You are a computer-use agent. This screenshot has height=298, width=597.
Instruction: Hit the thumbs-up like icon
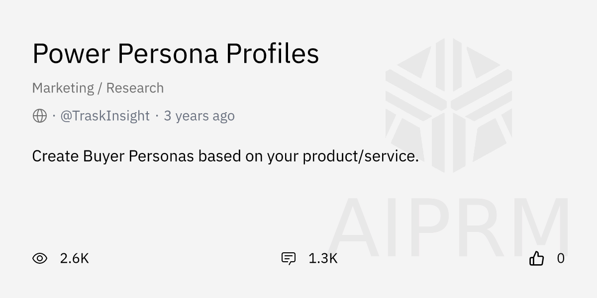click(536, 258)
